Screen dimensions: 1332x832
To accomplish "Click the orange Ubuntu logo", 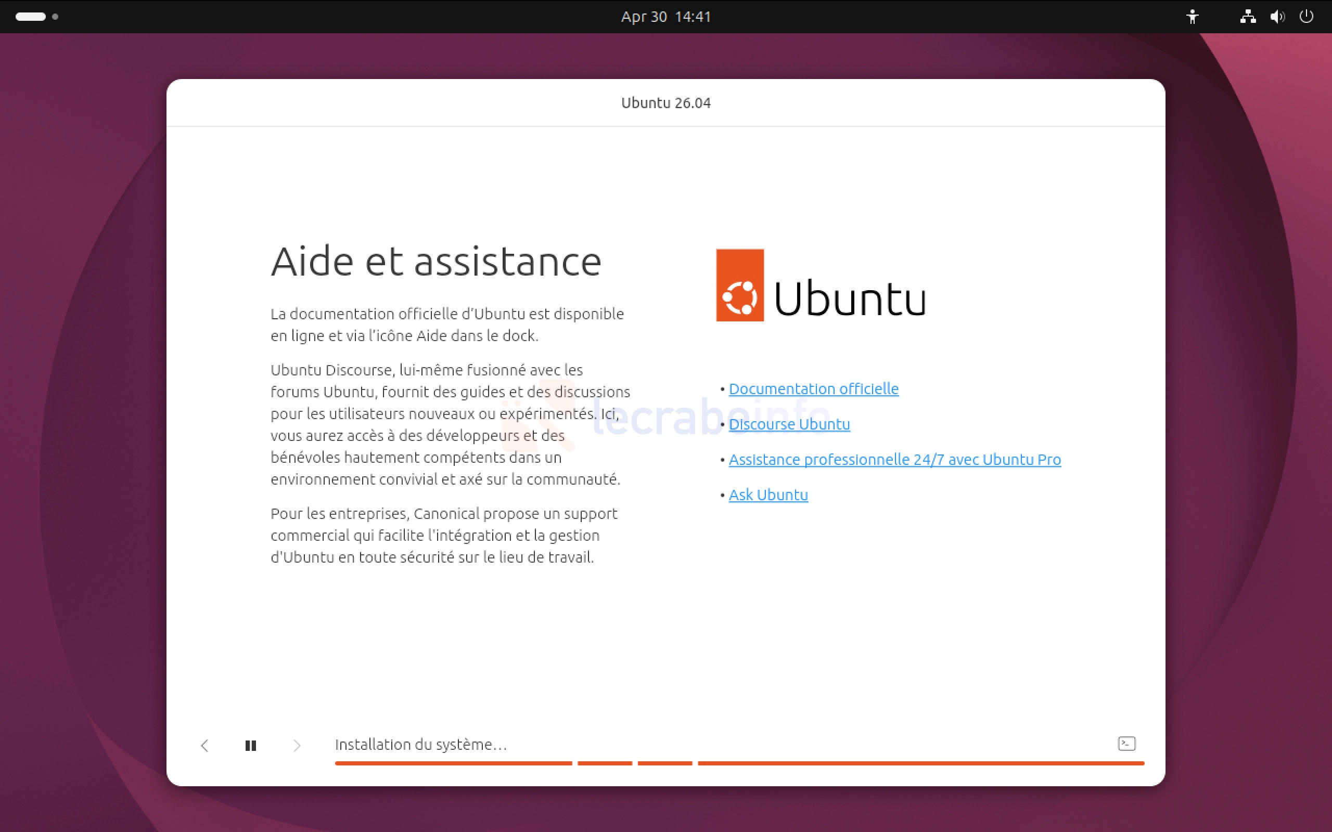I will tap(739, 285).
